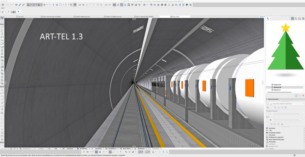Click the Transparenzpause slider
The height and width of the screenshot is (157, 305).
pyautogui.click(x=286, y=114)
